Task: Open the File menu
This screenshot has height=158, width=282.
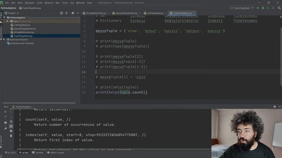Action: pos(7,3)
